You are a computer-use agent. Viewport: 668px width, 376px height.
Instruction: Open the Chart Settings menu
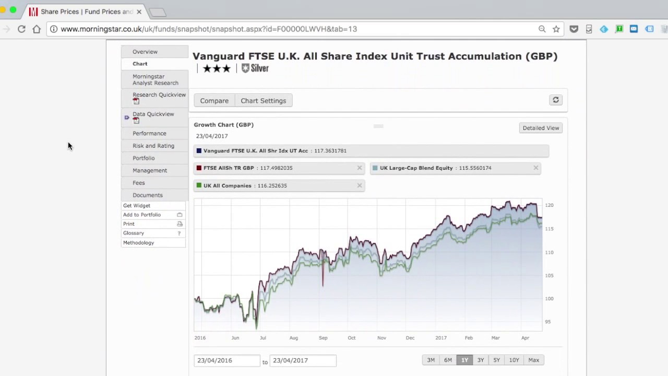pos(264,101)
